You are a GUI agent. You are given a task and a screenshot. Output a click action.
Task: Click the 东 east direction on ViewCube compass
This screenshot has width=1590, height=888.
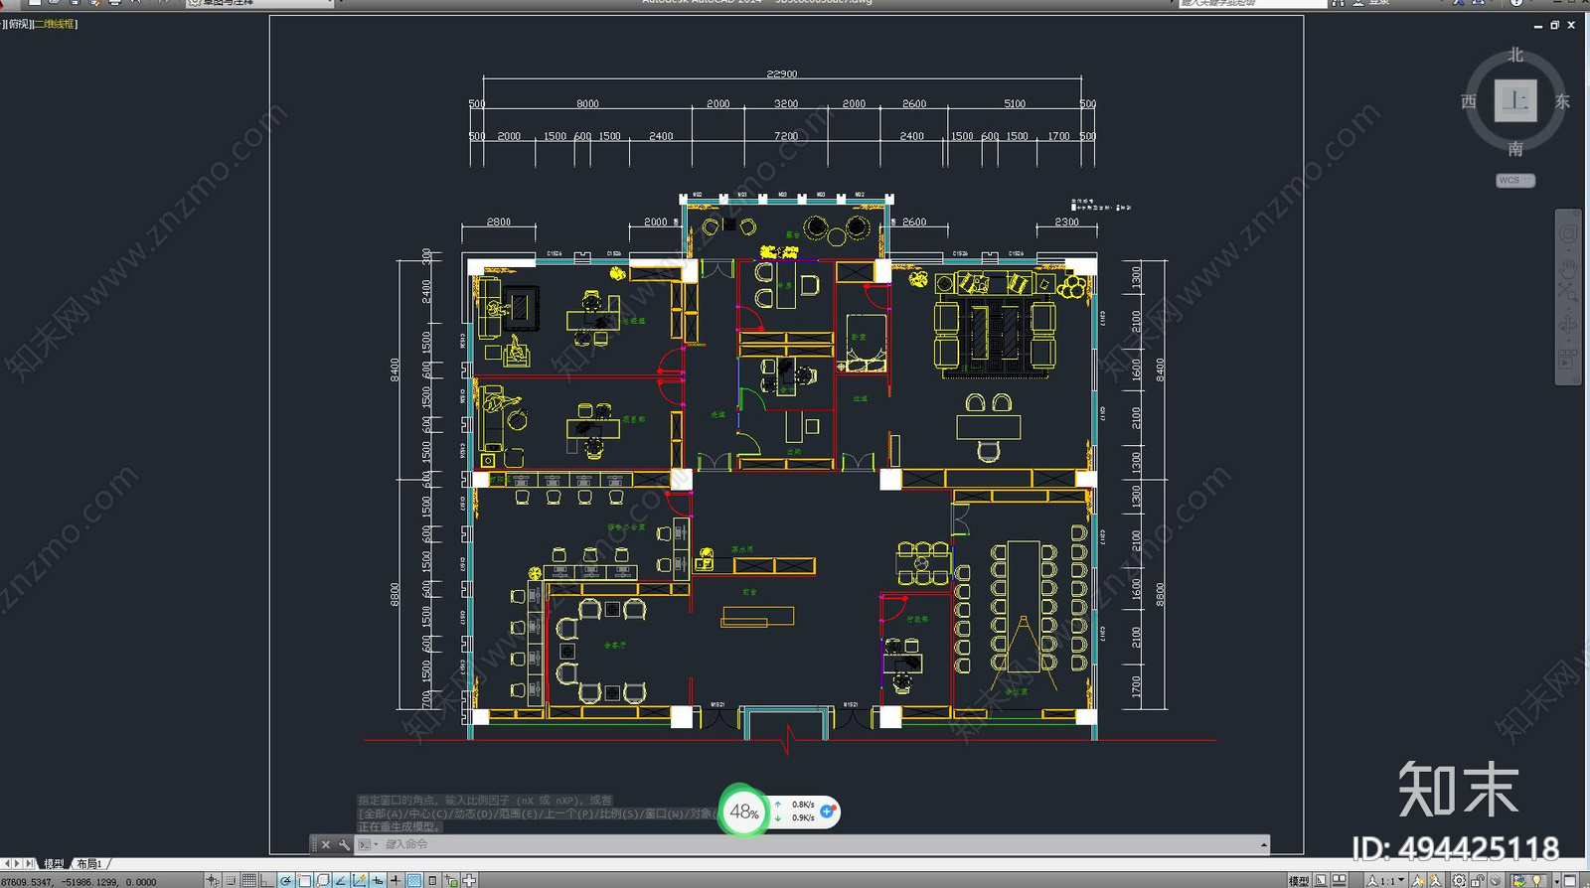pyautogui.click(x=1562, y=101)
